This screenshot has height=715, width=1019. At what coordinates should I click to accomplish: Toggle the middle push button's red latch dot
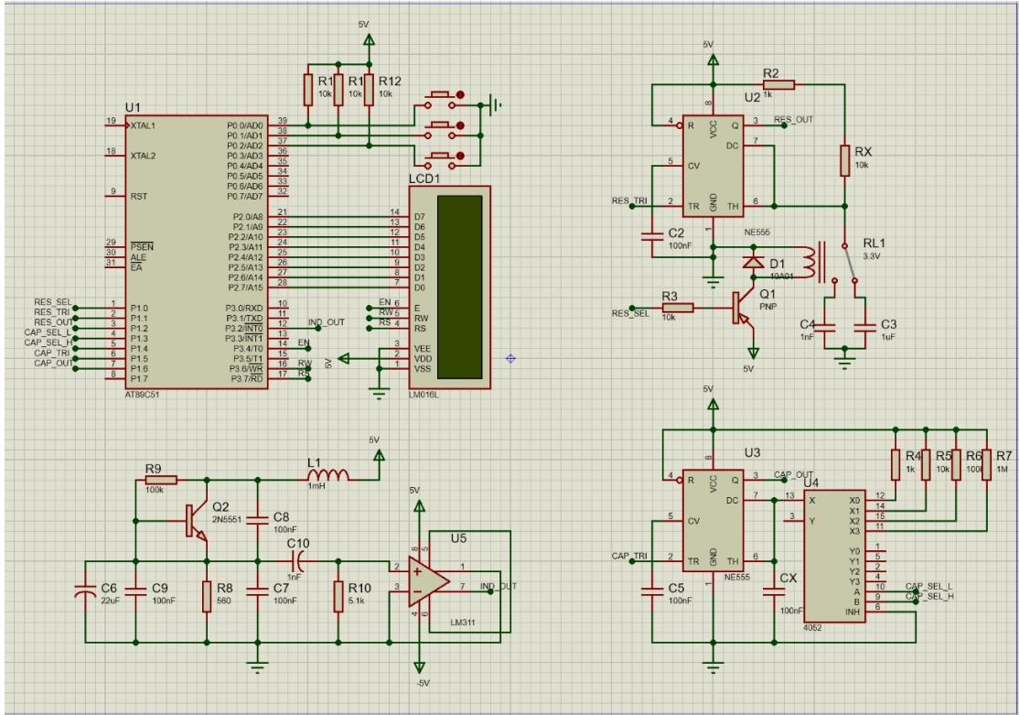(x=460, y=125)
